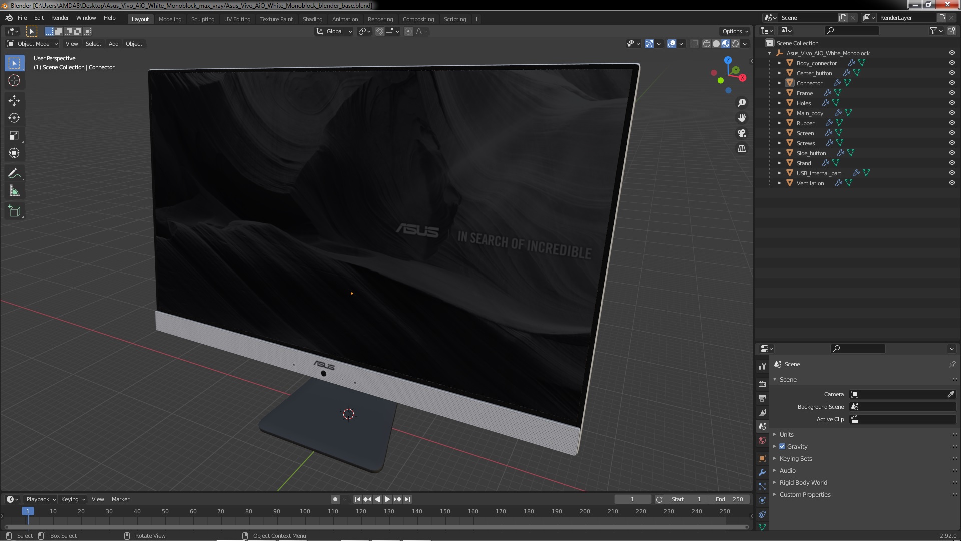
Task: Activate the Rotate tool
Action: click(x=14, y=118)
